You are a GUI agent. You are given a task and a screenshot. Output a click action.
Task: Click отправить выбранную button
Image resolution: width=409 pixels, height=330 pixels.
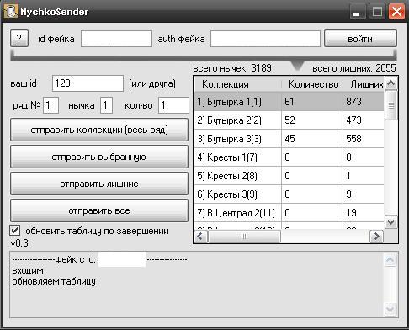click(x=99, y=157)
